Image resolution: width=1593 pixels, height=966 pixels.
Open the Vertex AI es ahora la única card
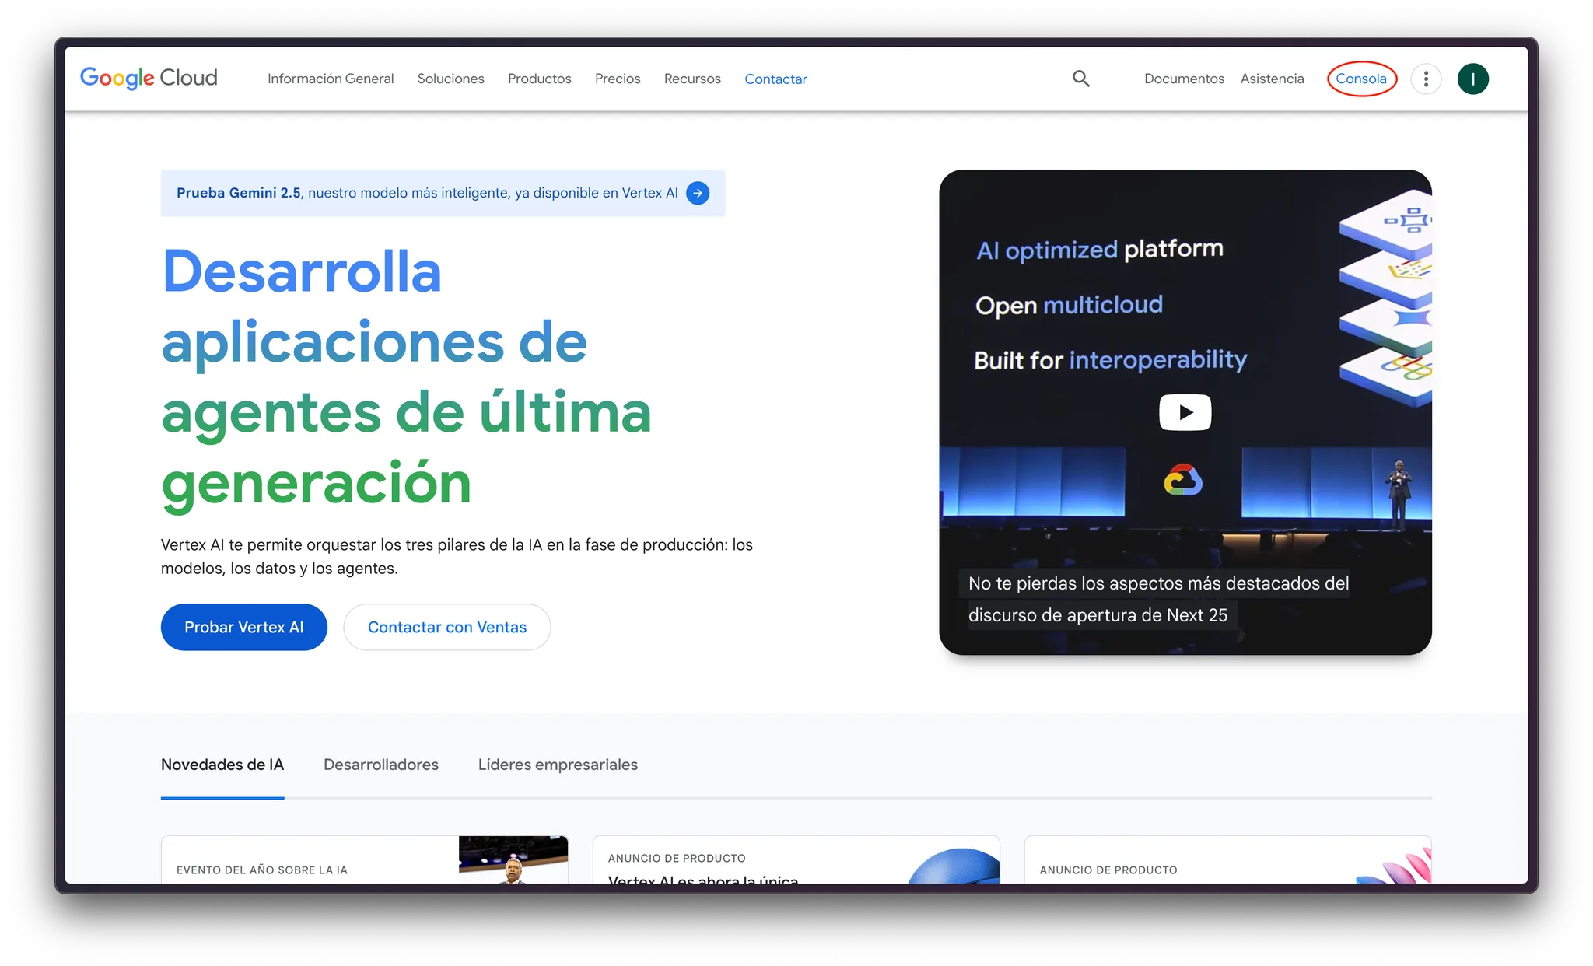click(796, 859)
